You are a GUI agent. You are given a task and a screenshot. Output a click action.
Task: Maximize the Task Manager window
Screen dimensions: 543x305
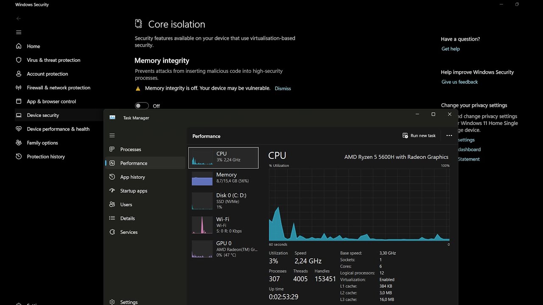pos(433,114)
